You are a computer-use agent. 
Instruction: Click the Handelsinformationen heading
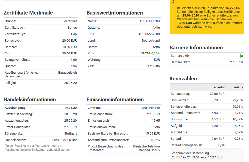pos(30,100)
